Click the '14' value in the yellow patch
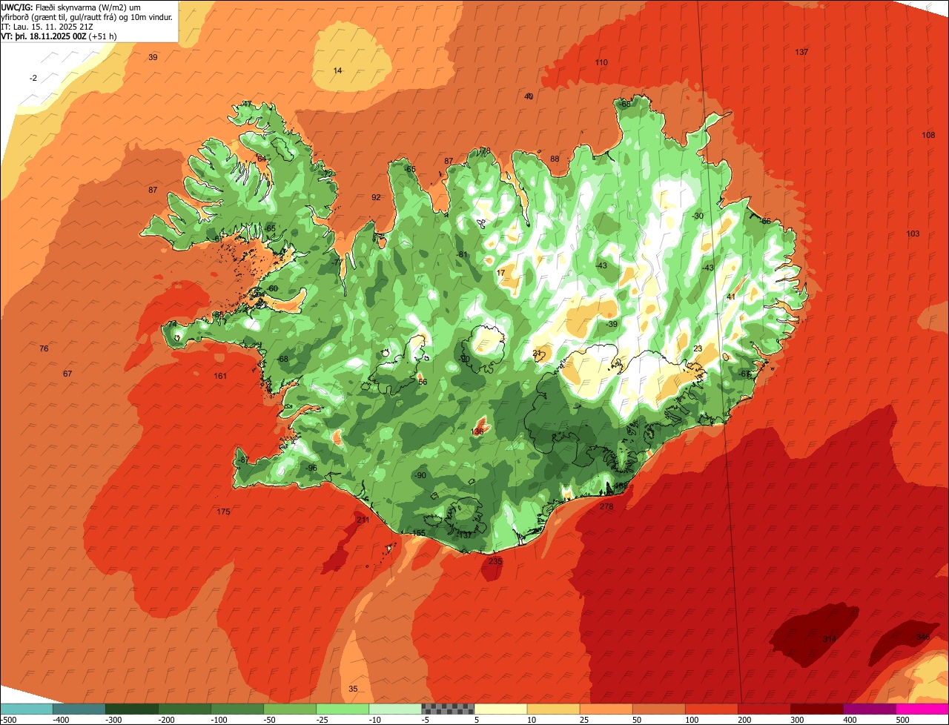Image resolution: width=949 pixels, height=725 pixels. tap(338, 70)
